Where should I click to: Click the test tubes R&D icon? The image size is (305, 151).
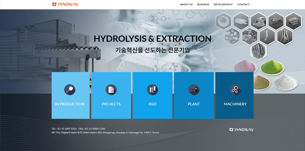click(152, 90)
